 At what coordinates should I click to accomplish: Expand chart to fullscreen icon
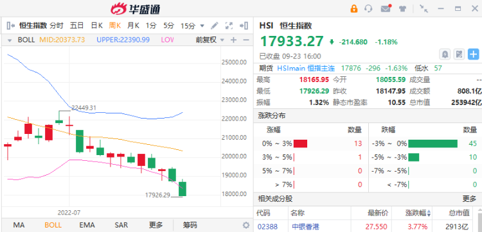(x=229, y=26)
